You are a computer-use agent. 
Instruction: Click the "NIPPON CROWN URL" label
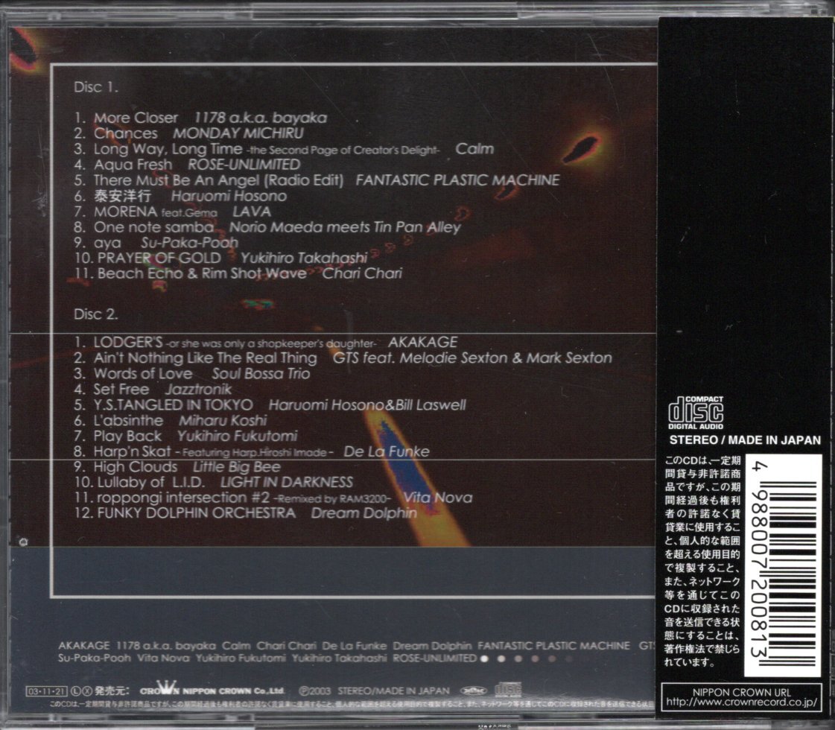tap(741, 692)
